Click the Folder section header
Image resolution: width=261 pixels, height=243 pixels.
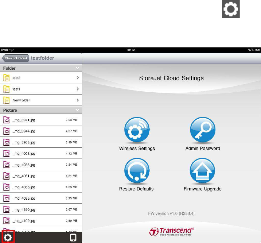click(41, 68)
